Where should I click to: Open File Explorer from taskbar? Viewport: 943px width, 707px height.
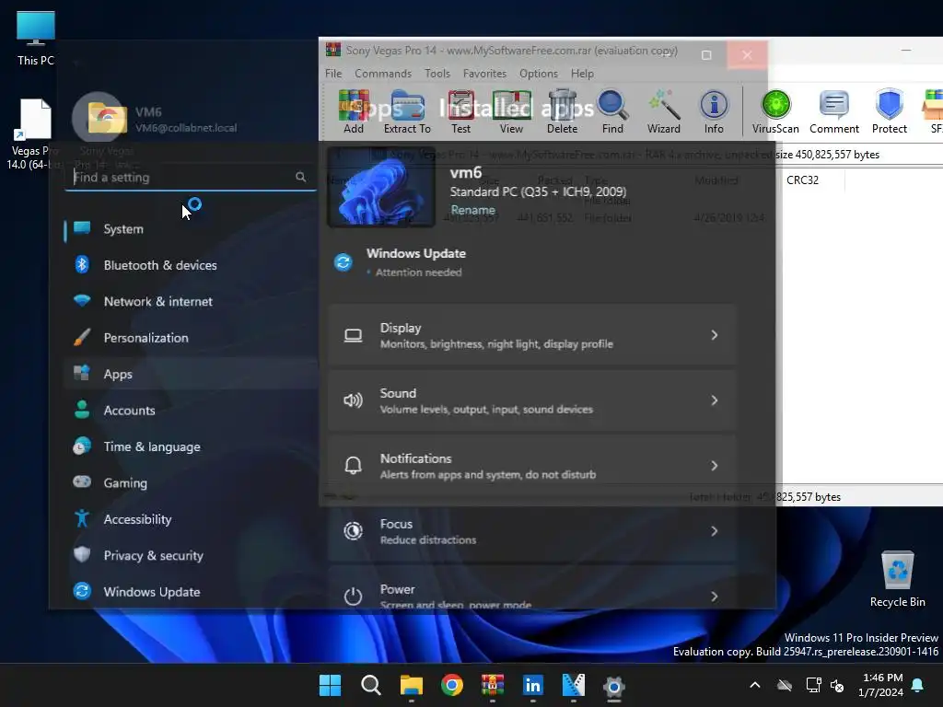click(x=412, y=685)
